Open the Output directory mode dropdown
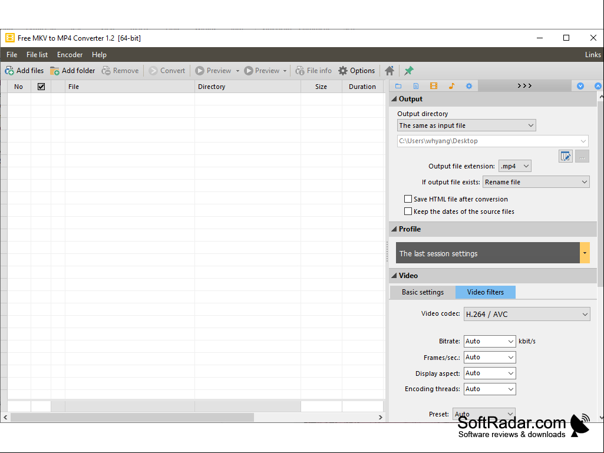 coord(467,125)
